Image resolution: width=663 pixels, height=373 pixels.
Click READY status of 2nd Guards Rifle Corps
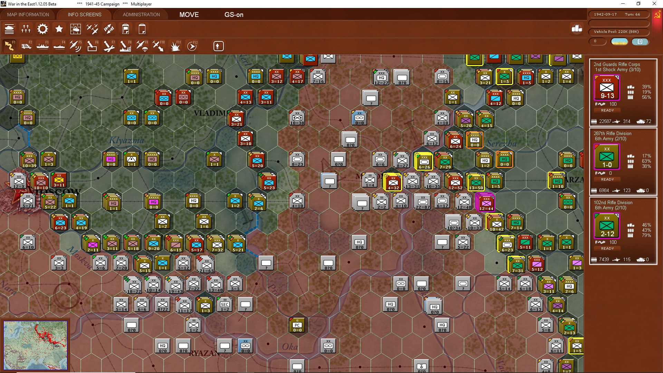pyautogui.click(x=607, y=111)
